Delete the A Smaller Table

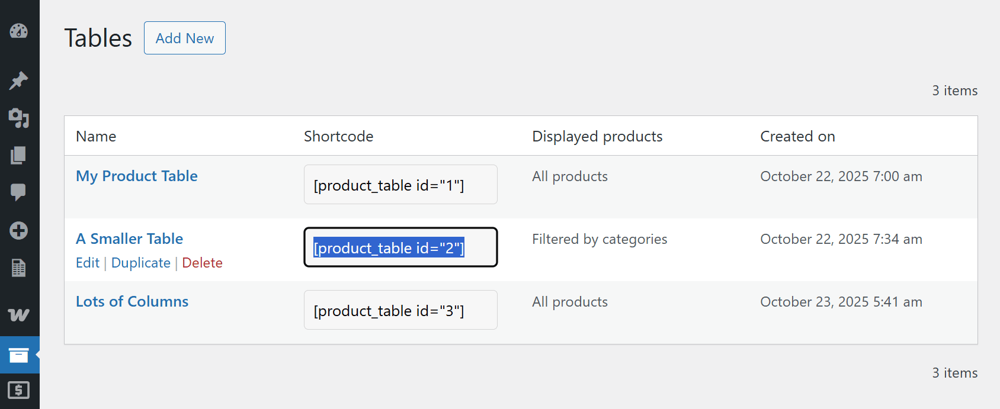pyautogui.click(x=202, y=262)
